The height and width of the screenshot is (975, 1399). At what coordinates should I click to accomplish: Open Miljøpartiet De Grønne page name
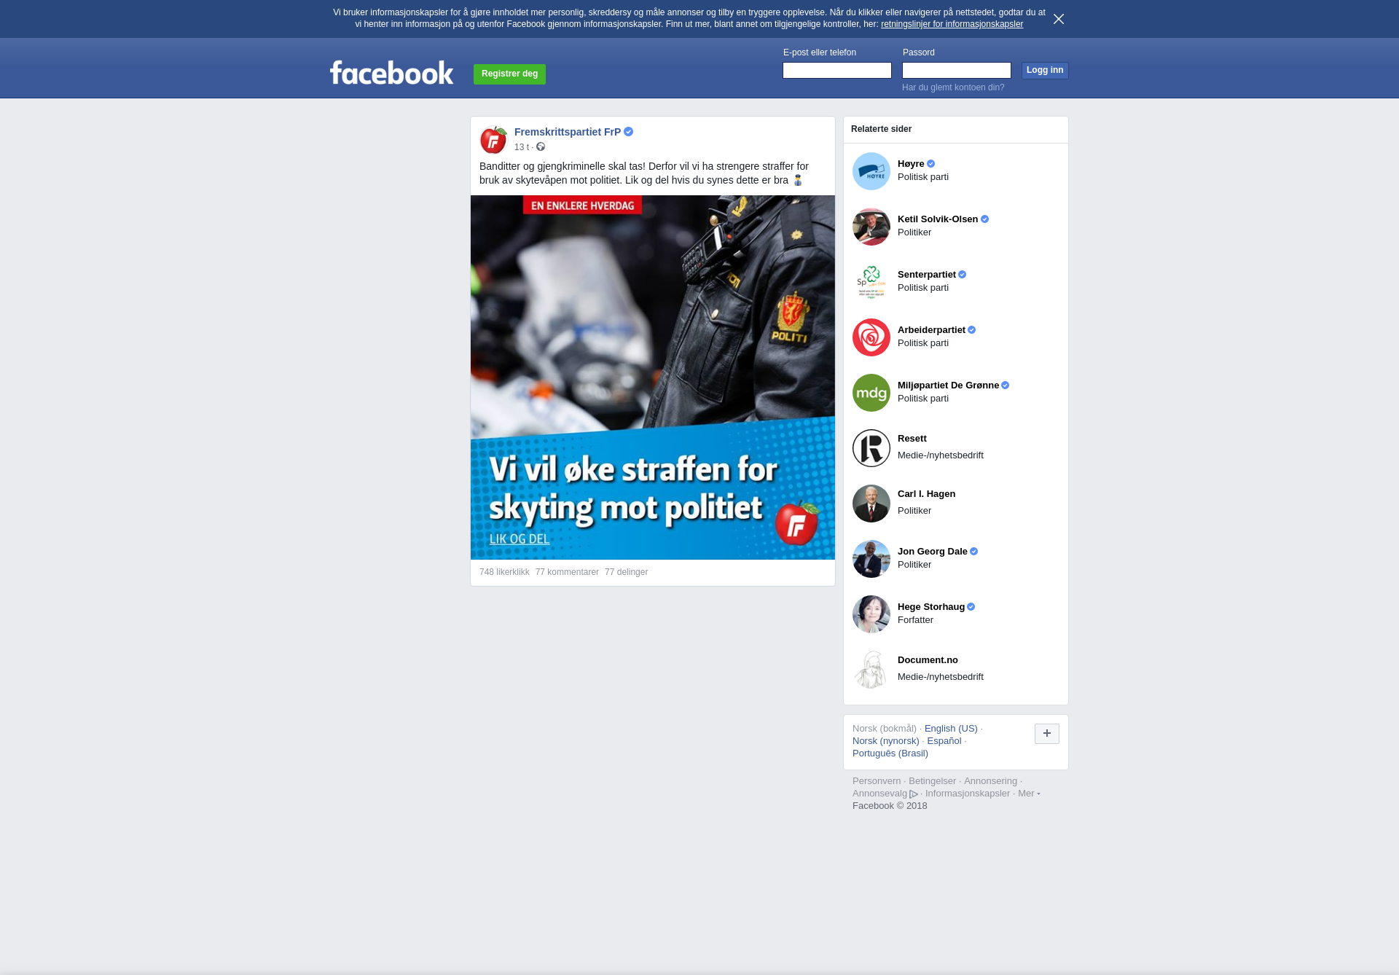[x=948, y=385]
